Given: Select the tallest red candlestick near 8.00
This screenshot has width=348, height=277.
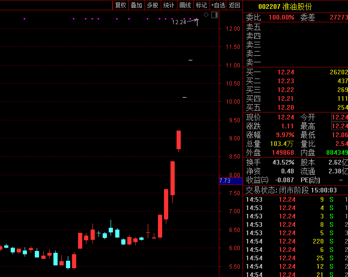Looking at the screenshot, I should point(172,178).
